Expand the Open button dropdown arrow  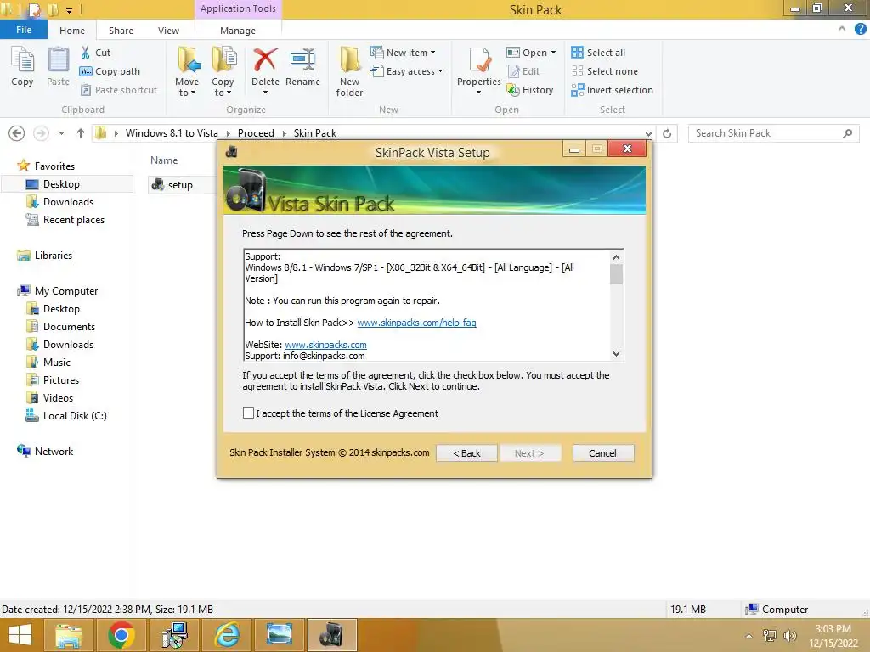553,53
